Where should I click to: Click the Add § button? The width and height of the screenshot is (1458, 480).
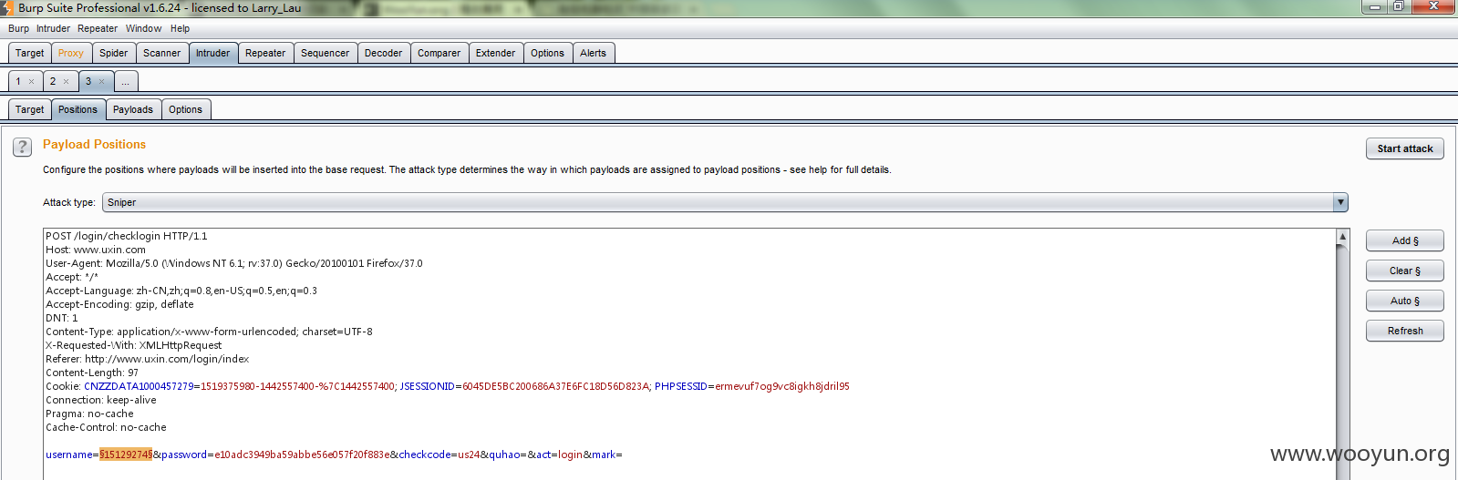1405,240
